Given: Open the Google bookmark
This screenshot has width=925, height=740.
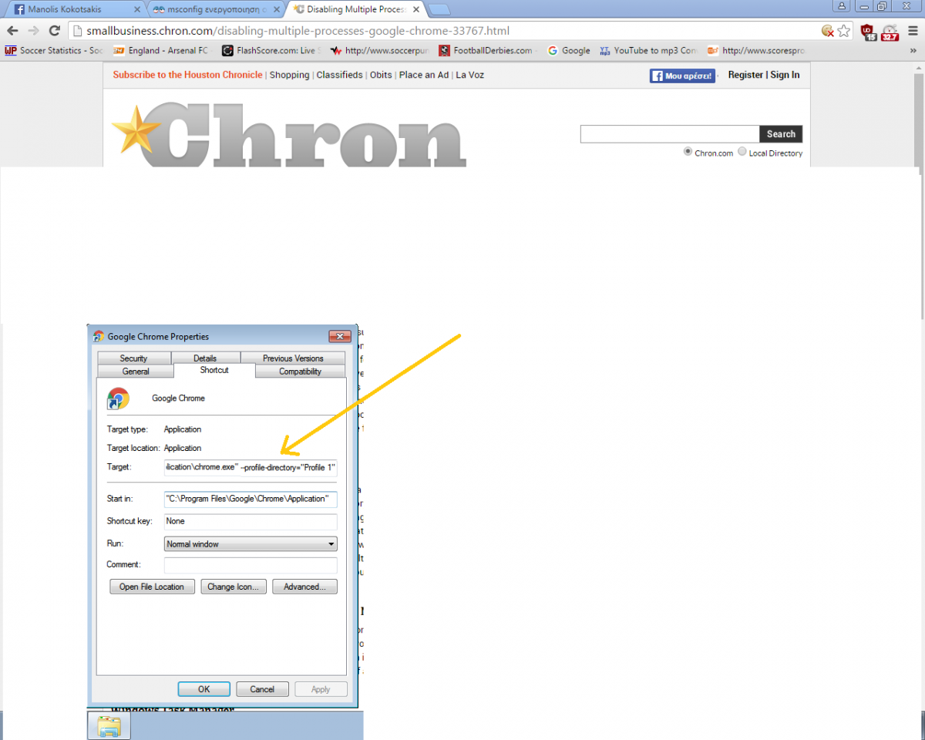Looking at the screenshot, I should click(569, 51).
